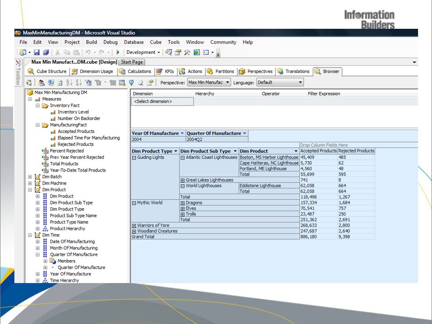Click the green arrow window toolbar icon

[x=197, y=52]
